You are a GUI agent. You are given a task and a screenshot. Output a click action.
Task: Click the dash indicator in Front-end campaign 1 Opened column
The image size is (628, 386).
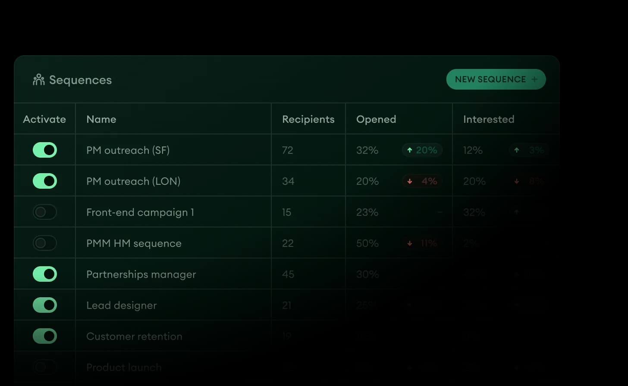click(x=440, y=212)
